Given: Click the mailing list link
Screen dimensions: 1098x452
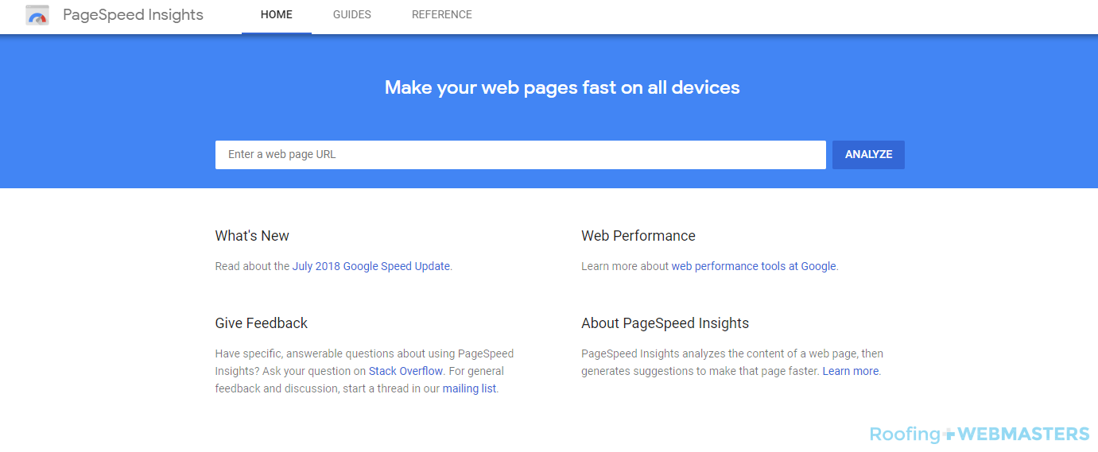Looking at the screenshot, I should (x=469, y=388).
